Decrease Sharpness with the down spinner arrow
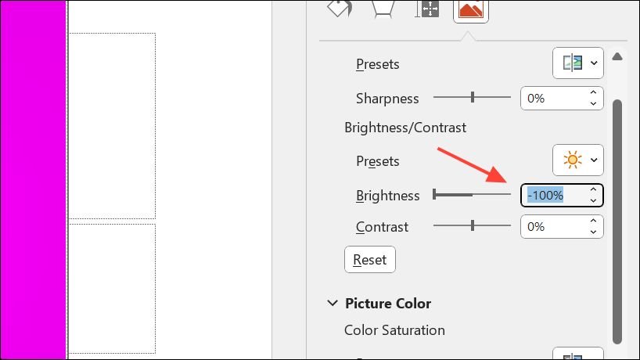This screenshot has height=360, width=640. 593,104
